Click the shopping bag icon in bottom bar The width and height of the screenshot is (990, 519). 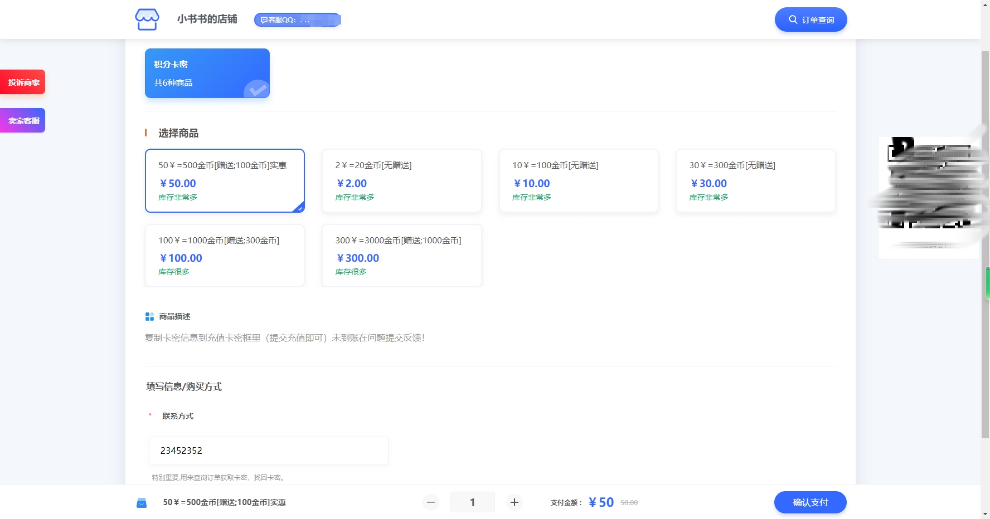pos(142,503)
